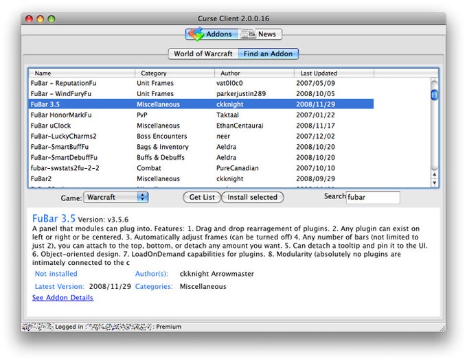The width and height of the screenshot is (467, 361).
Task: Click the Combat category cell
Action: [148, 168]
